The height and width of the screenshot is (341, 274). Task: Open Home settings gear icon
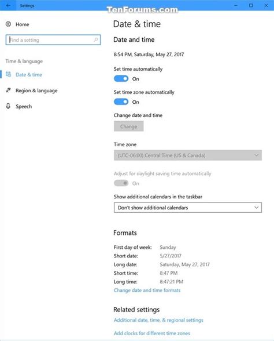8,24
